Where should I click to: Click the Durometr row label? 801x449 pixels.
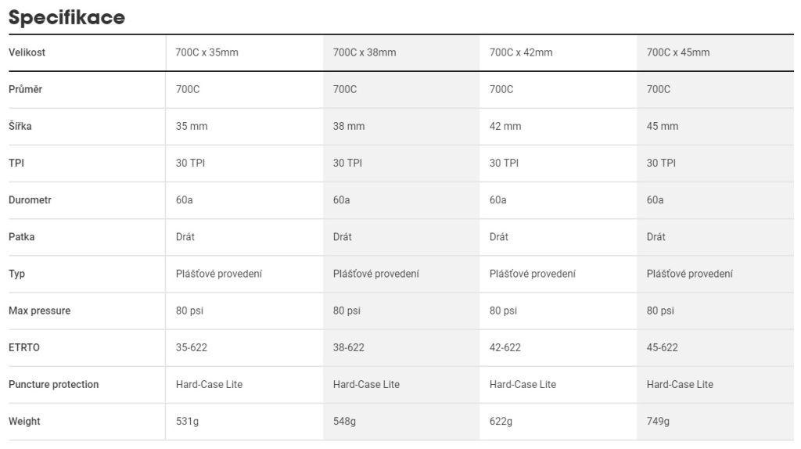30,200
